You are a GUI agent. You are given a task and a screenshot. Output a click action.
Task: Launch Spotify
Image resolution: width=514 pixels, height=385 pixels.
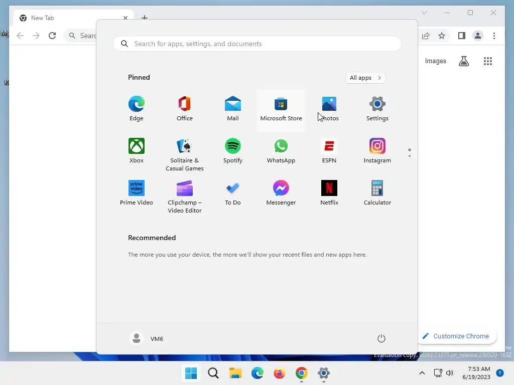[233, 151]
